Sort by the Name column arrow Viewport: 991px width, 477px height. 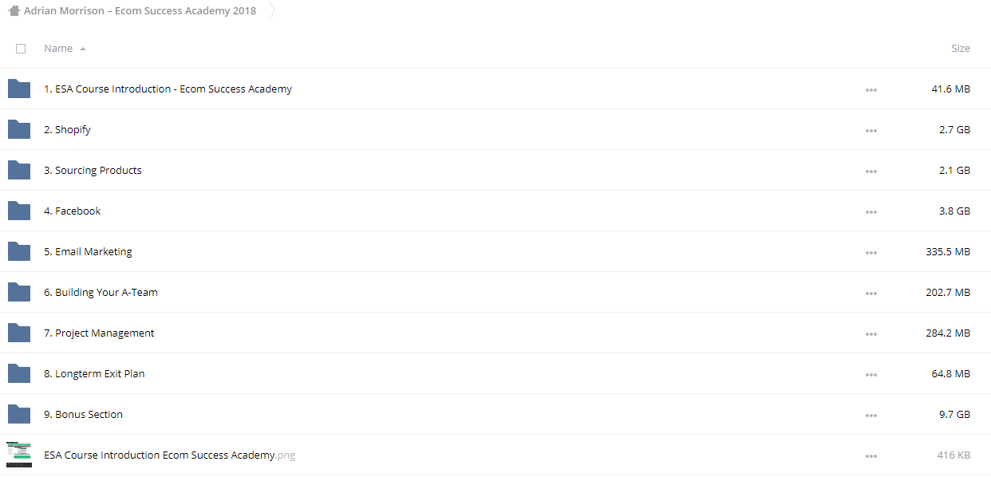pyautogui.click(x=83, y=49)
